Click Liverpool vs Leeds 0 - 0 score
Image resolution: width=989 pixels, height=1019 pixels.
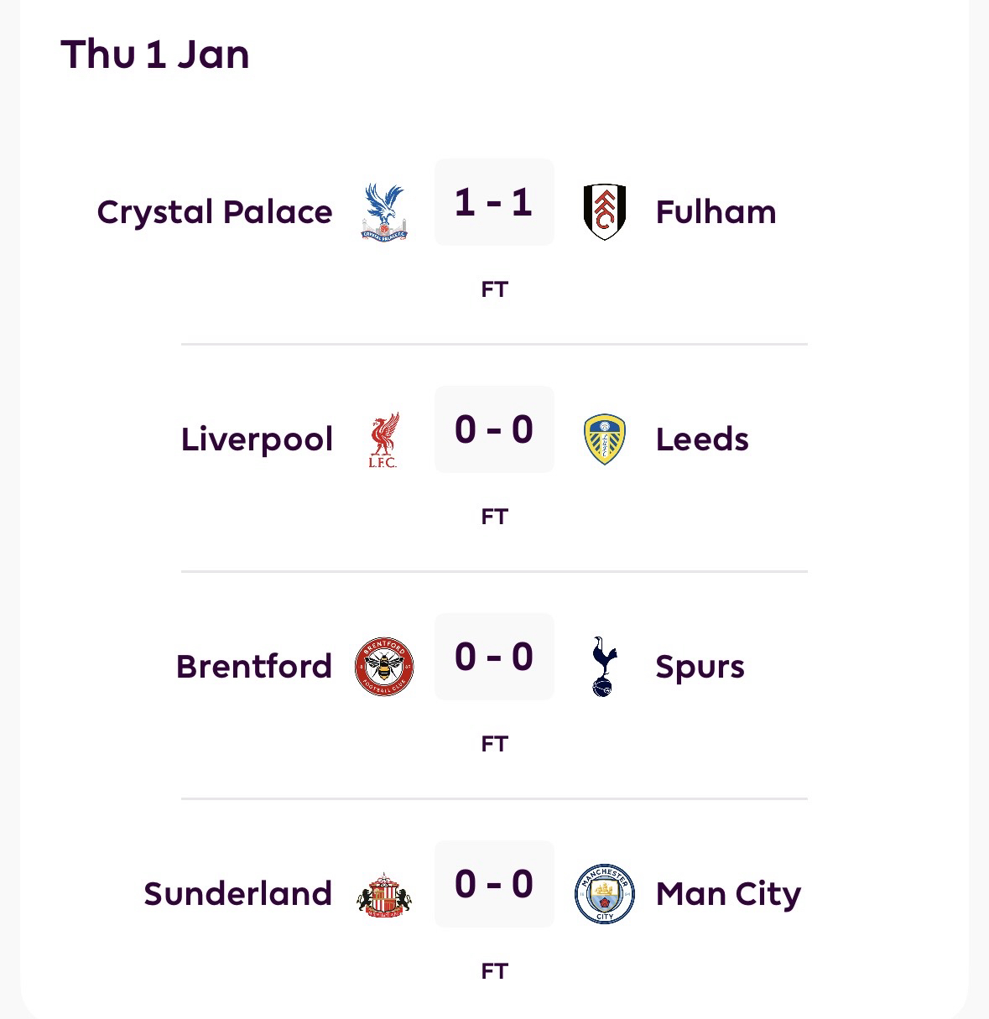click(x=494, y=430)
